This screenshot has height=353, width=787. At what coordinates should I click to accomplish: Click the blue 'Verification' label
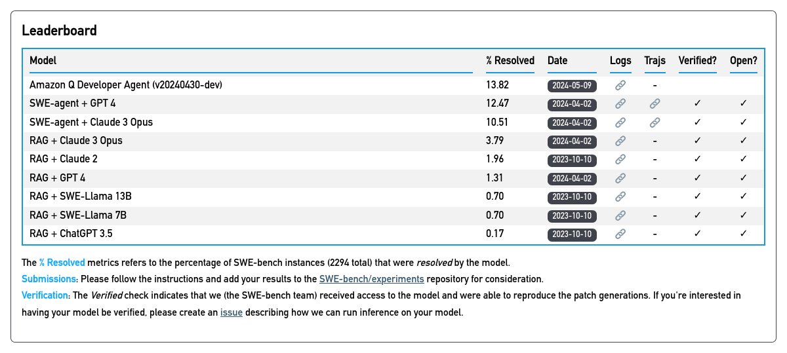(x=45, y=295)
